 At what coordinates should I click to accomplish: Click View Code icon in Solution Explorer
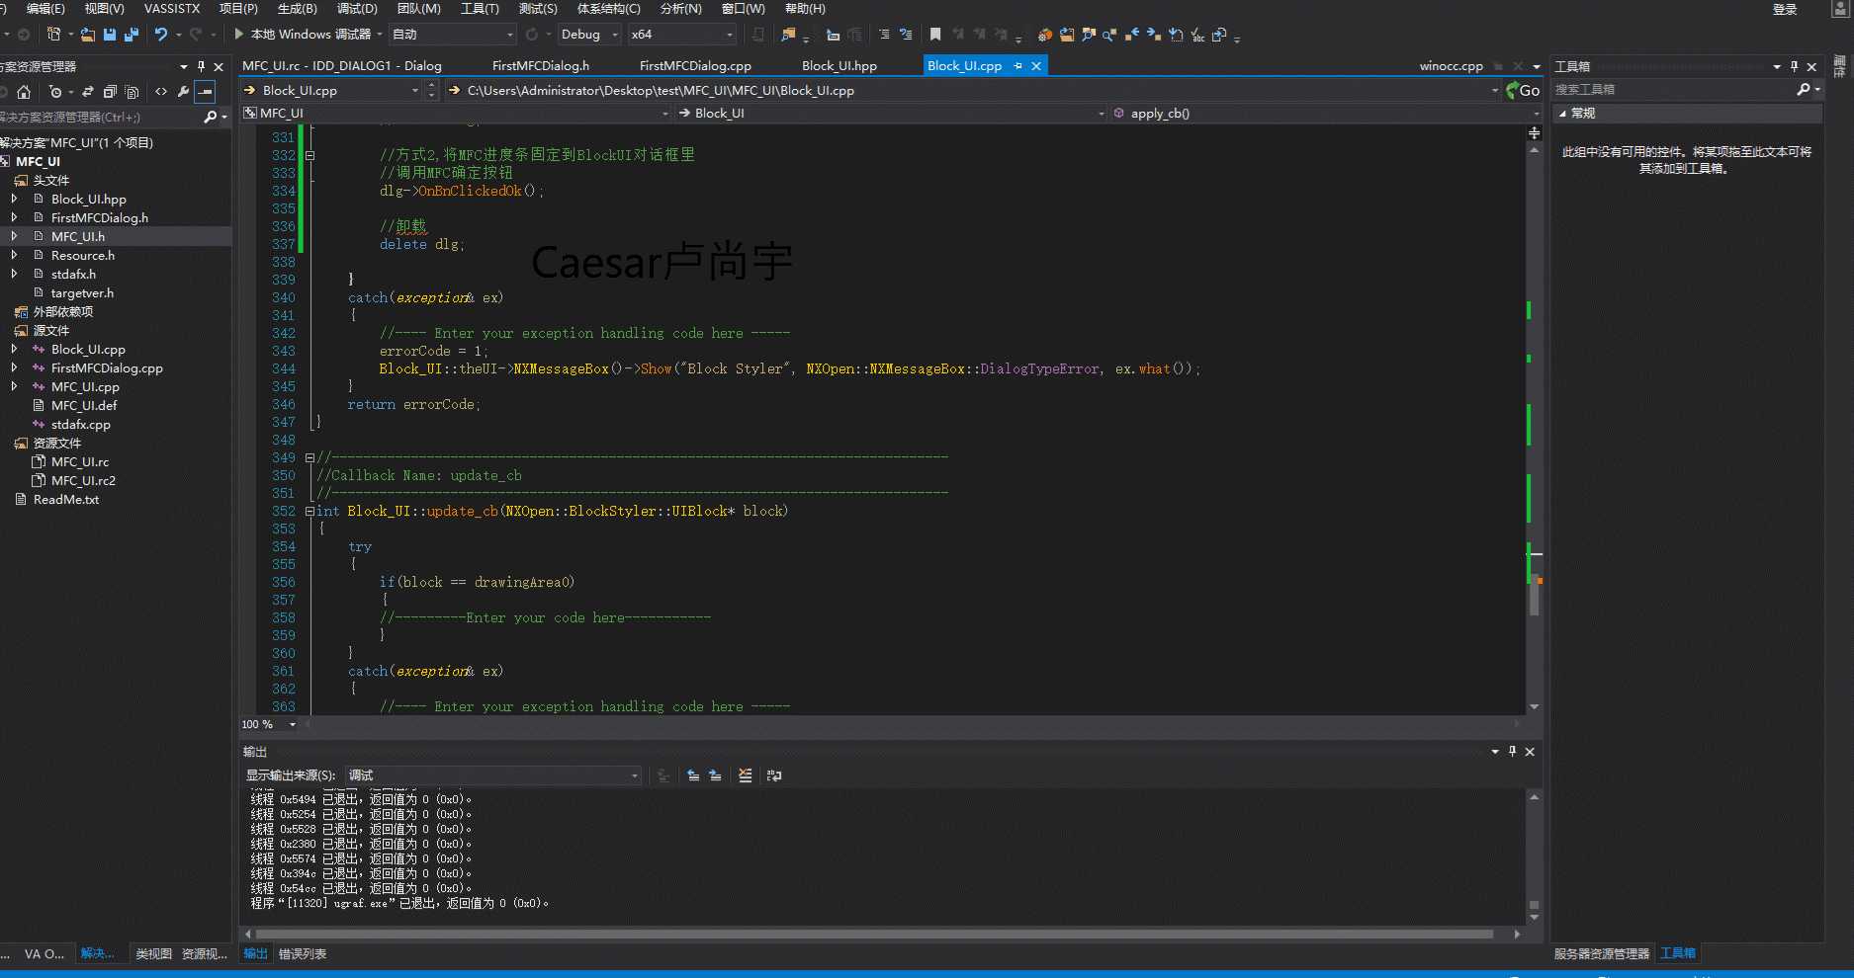coord(161,92)
